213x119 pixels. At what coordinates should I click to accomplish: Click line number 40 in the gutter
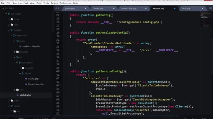tap(58, 71)
